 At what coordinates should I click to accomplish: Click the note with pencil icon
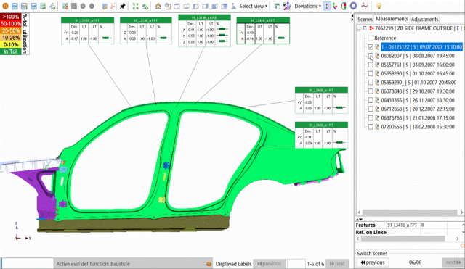pyautogui.click(x=105, y=6)
